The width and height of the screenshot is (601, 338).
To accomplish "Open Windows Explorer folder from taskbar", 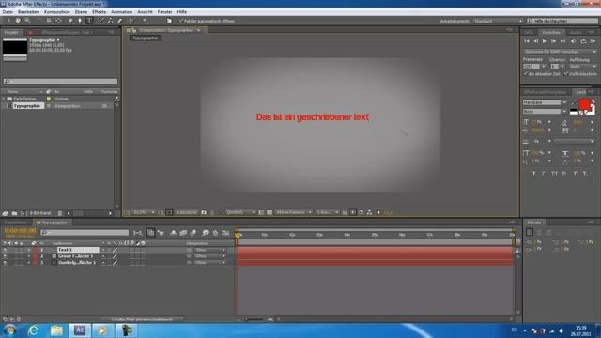I will tap(56, 330).
